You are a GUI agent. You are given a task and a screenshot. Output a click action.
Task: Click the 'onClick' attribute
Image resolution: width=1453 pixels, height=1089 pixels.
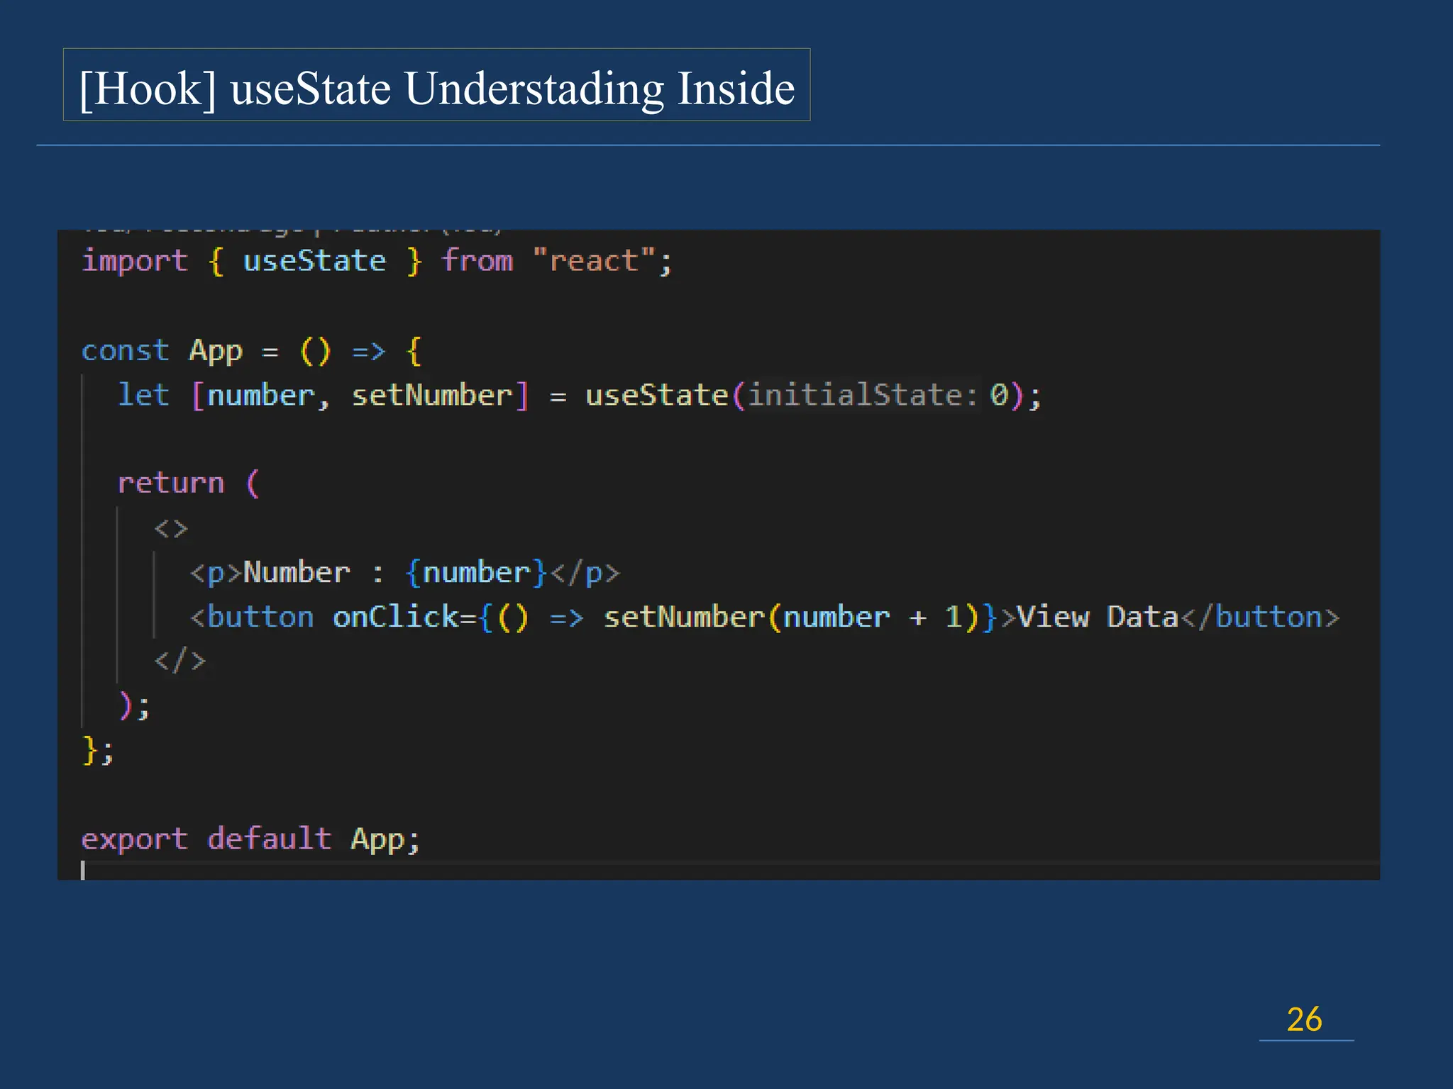[x=395, y=618]
